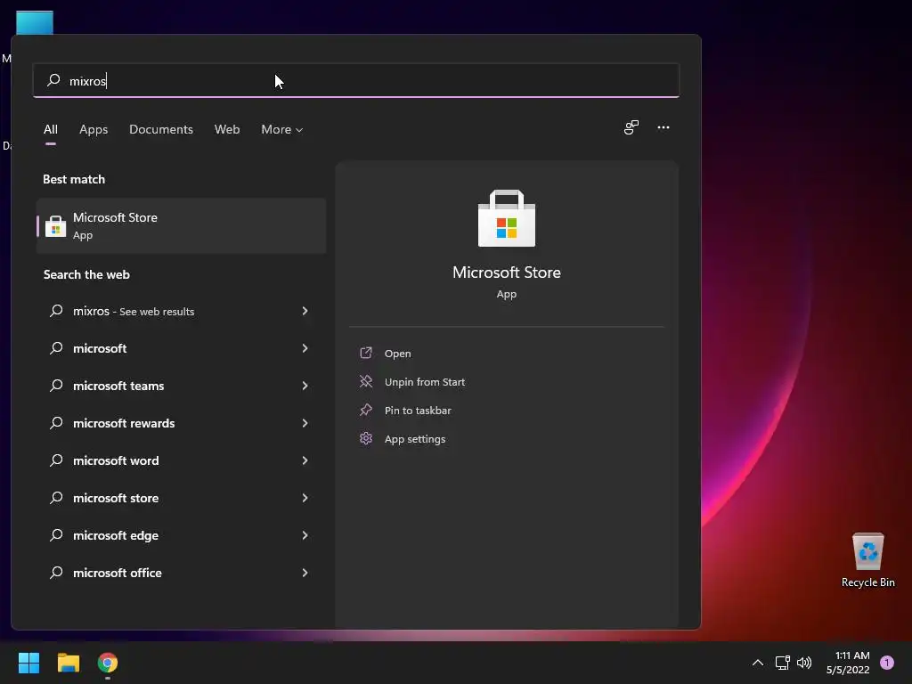Expand arrow for mixros web results

pyautogui.click(x=305, y=311)
